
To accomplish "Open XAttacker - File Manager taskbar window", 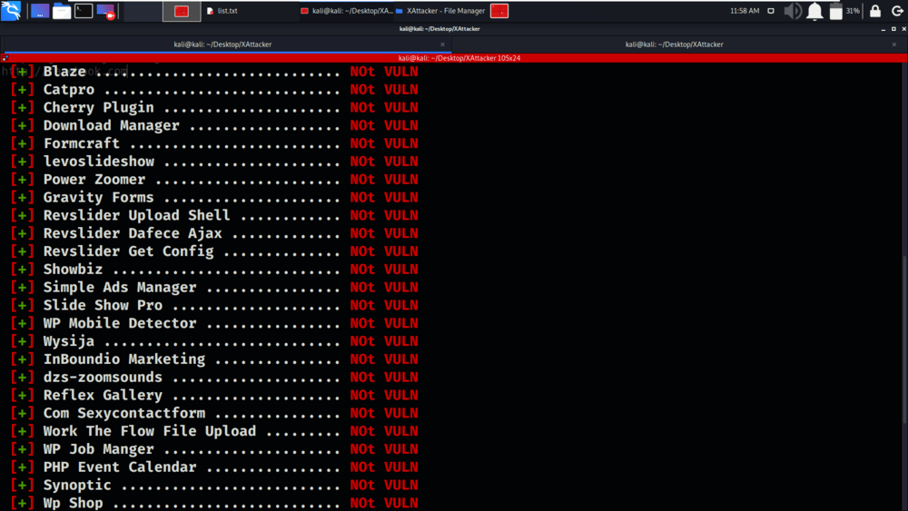I will [x=440, y=11].
